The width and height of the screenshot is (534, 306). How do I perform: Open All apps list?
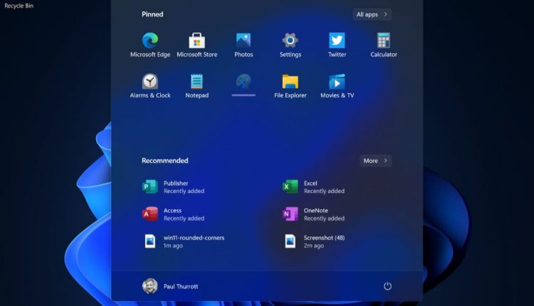372,14
